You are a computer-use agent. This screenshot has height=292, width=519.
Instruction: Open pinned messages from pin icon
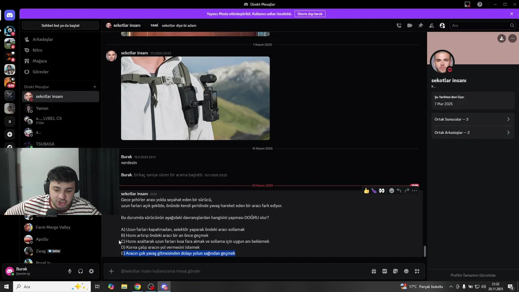pyautogui.click(x=420, y=25)
